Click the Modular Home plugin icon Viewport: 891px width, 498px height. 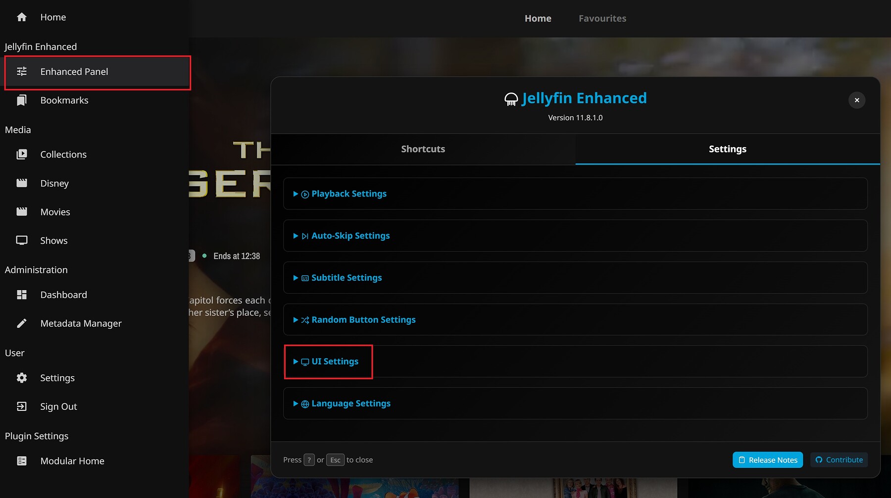22,461
